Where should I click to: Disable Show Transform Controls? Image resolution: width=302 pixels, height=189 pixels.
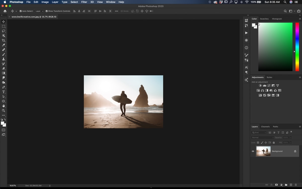tap(47, 11)
